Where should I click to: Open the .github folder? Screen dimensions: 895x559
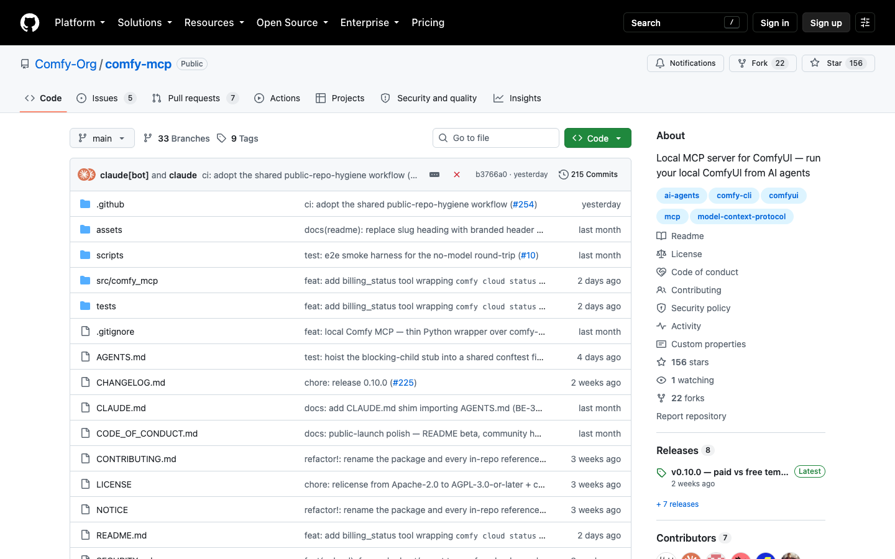(110, 204)
